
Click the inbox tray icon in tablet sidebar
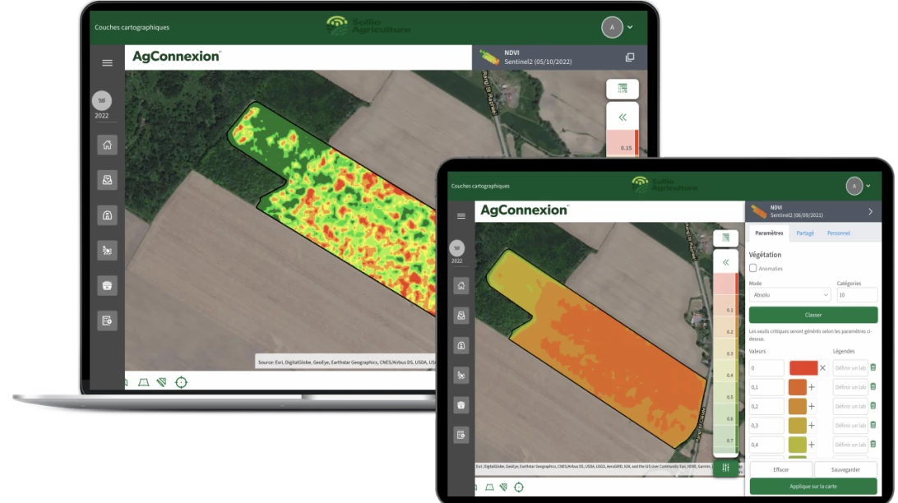point(461,316)
